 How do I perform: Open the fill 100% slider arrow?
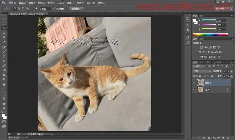(x=232, y=76)
